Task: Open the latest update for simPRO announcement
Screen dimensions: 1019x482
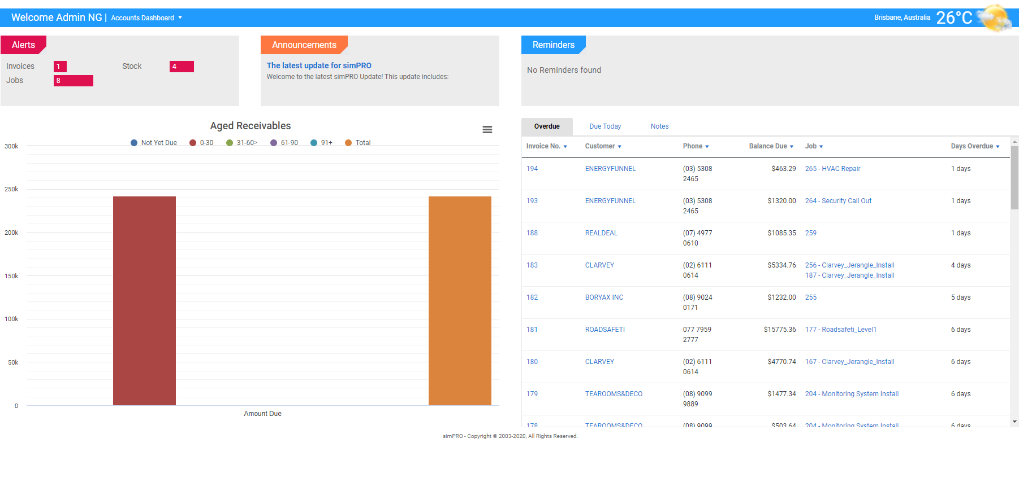Action: pos(319,65)
